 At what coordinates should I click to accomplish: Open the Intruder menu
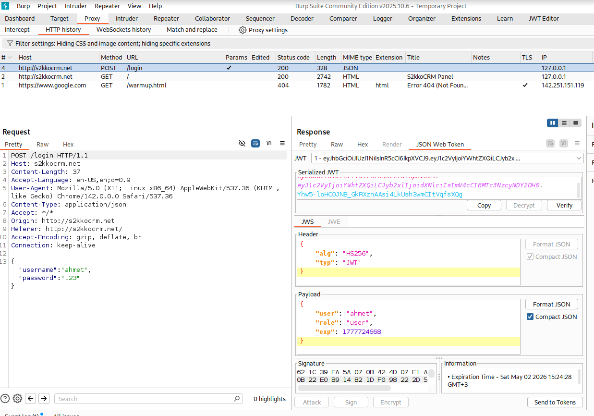76,6
